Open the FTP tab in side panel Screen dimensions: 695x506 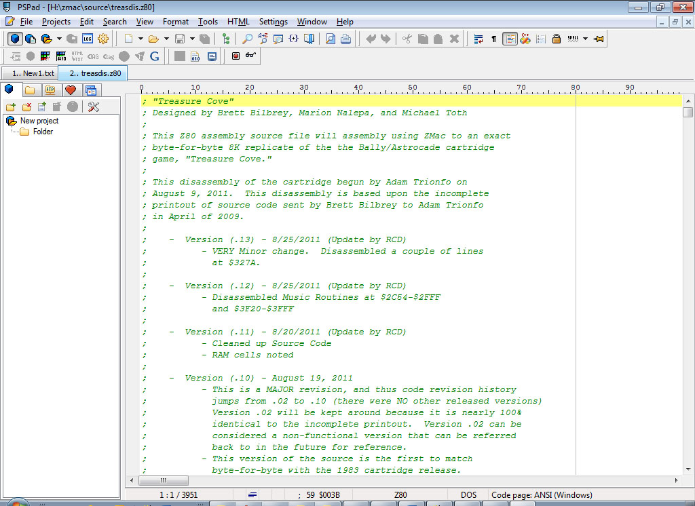[x=50, y=90]
